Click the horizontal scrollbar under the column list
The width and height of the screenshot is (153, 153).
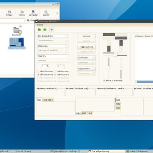coord(145,81)
